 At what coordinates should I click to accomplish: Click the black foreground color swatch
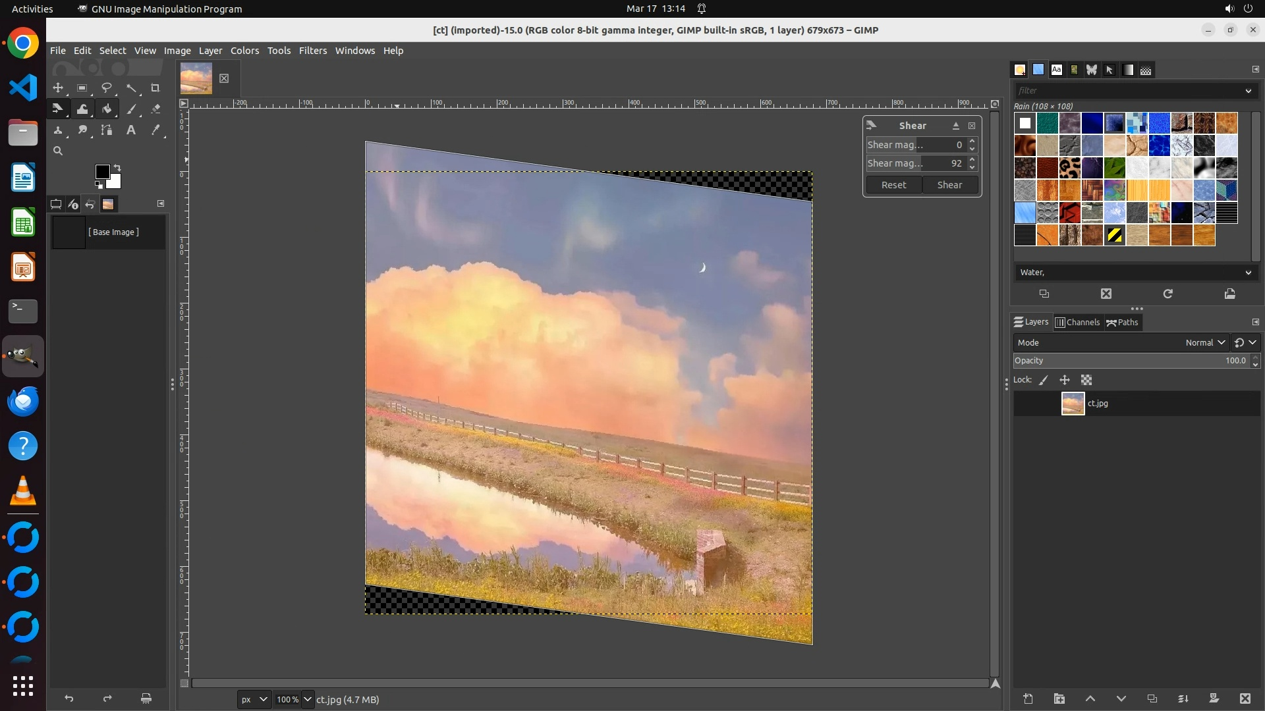pyautogui.click(x=101, y=171)
